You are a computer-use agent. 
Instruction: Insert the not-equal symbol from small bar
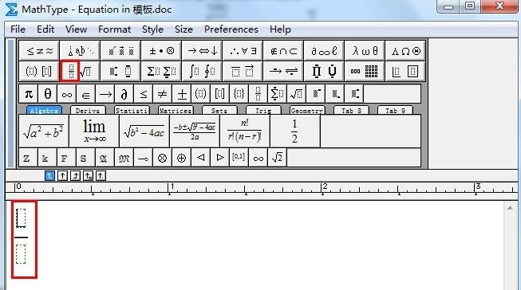point(162,94)
